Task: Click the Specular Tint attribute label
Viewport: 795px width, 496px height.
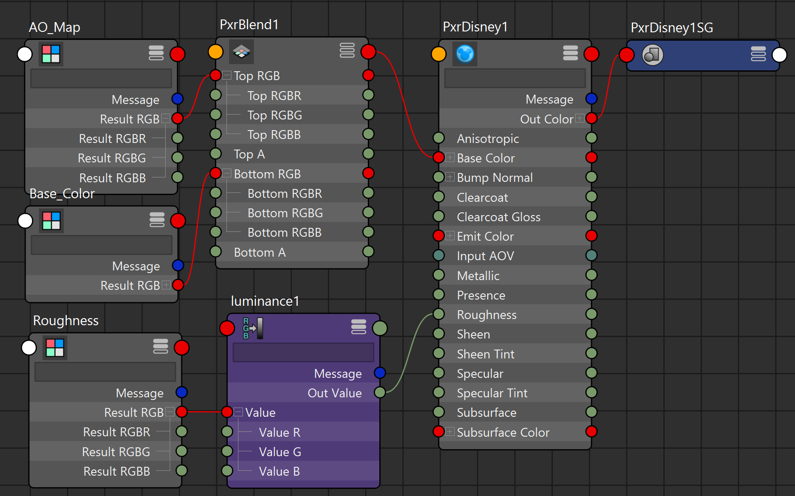Action: pos(492,393)
